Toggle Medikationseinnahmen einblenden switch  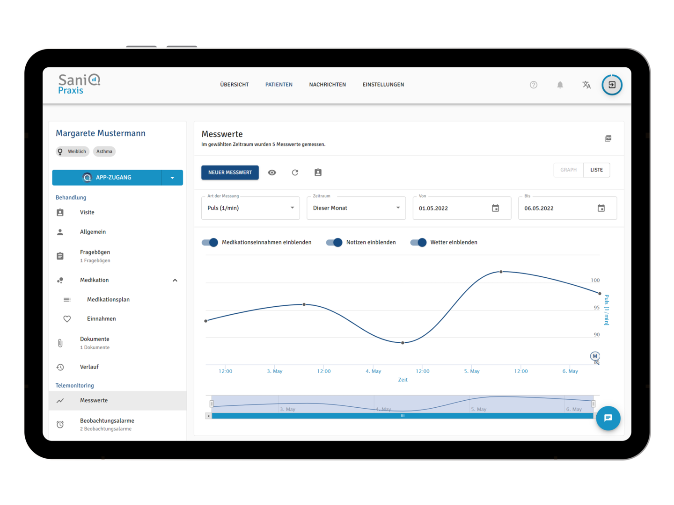pyautogui.click(x=210, y=242)
